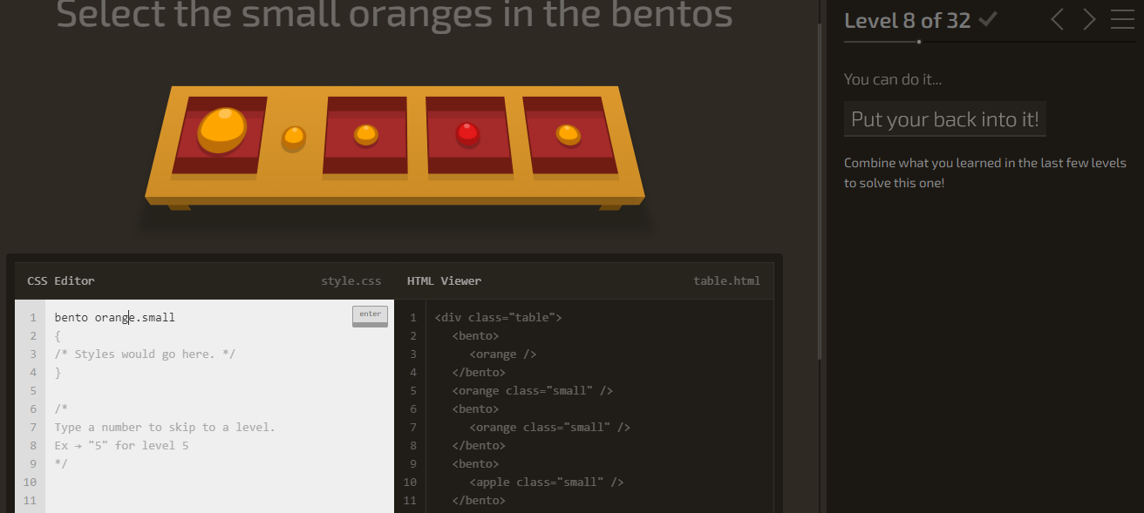Go to the previous level using the left chevron
The width and height of the screenshot is (1144, 513).
tap(1056, 19)
